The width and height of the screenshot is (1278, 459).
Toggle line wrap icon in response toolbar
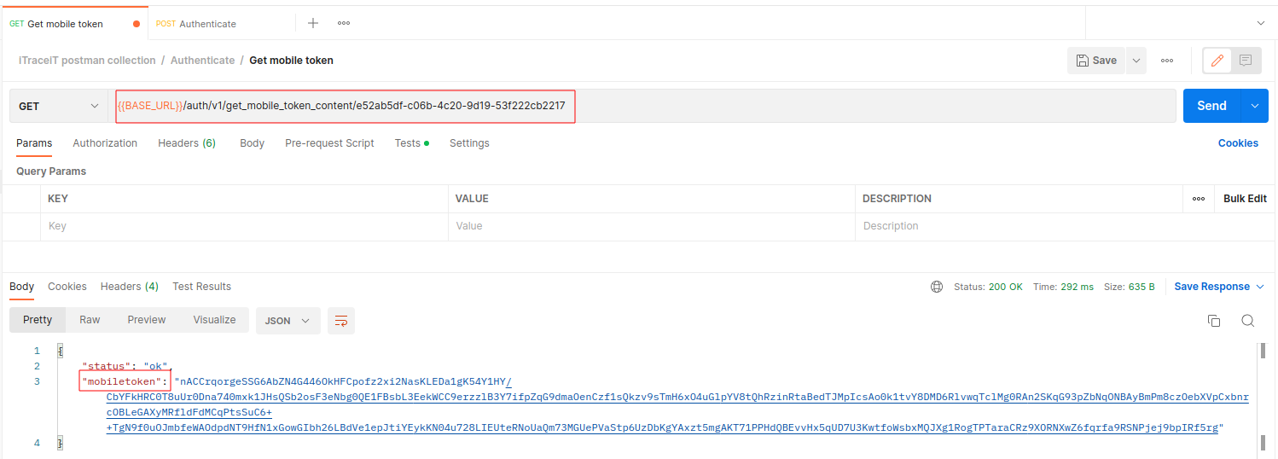[x=341, y=321]
